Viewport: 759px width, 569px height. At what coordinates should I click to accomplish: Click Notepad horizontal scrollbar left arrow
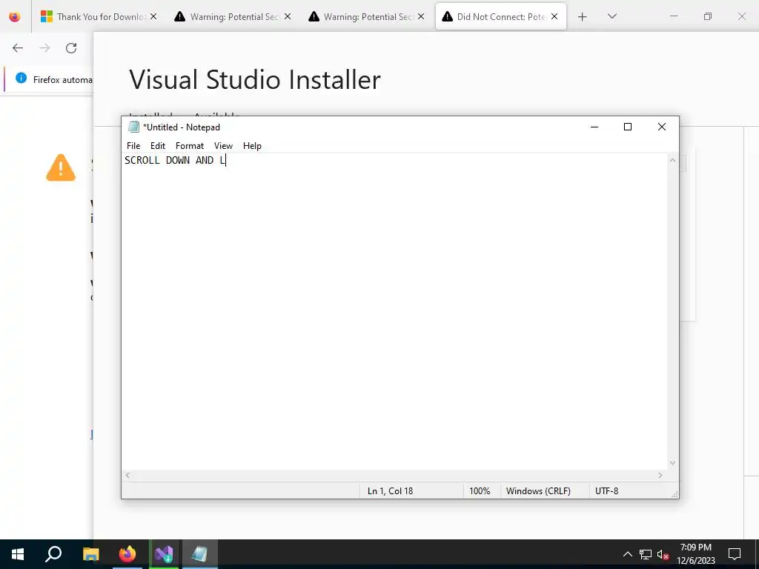tap(127, 475)
